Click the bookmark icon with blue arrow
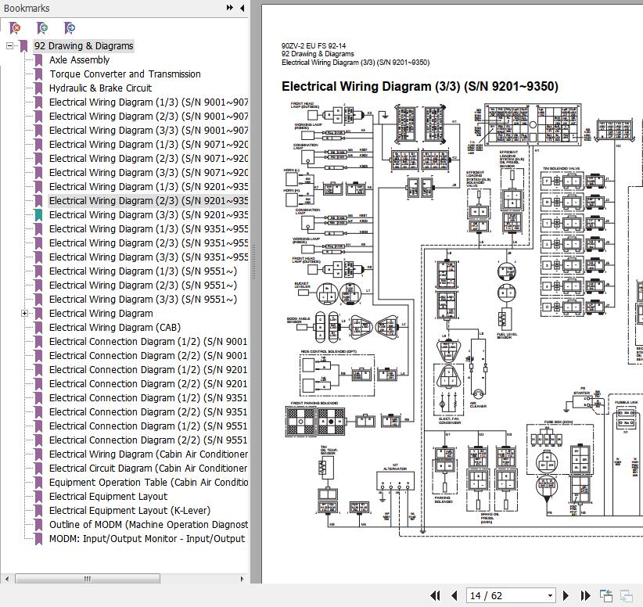Image resolution: width=643 pixels, height=607 pixels. click(x=69, y=28)
